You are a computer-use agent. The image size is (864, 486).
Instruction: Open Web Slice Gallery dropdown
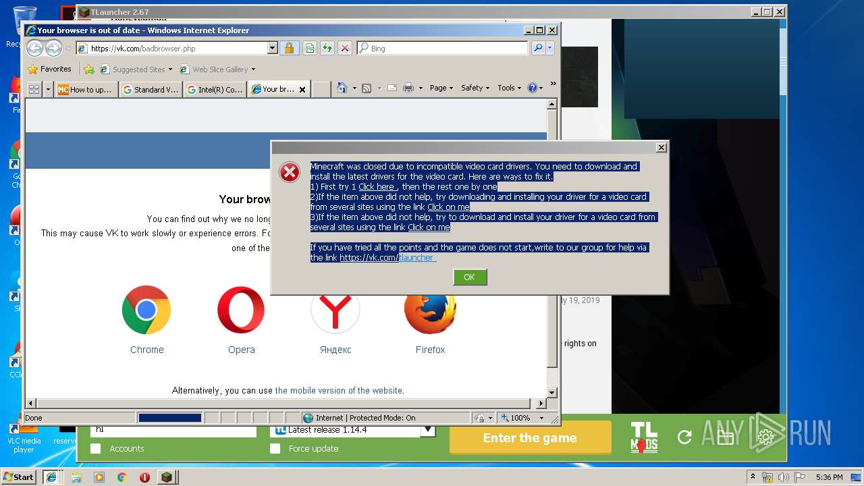pyautogui.click(x=217, y=69)
